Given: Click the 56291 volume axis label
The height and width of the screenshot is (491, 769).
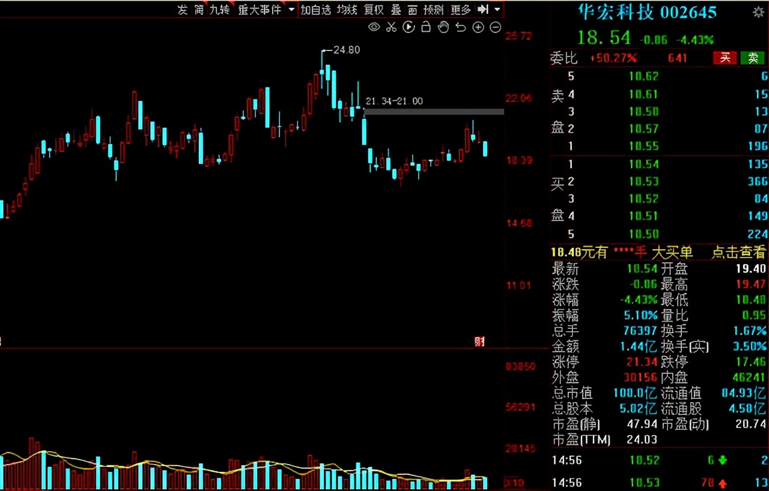Looking at the screenshot, I should pos(521,407).
